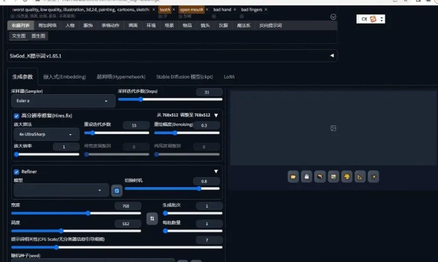Select the 魔法系 category tab
Image resolution: width=438 pixels, height=262 pixels.
point(244,26)
